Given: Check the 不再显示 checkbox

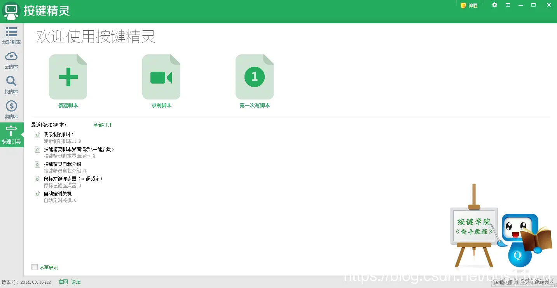Looking at the screenshot, I should (x=34, y=267).
